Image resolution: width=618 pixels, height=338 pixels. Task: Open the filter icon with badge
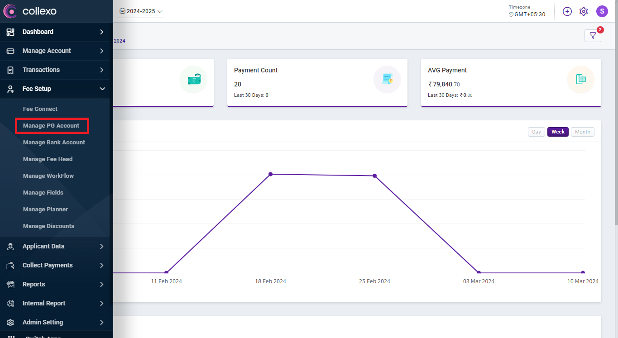point(593,36)
